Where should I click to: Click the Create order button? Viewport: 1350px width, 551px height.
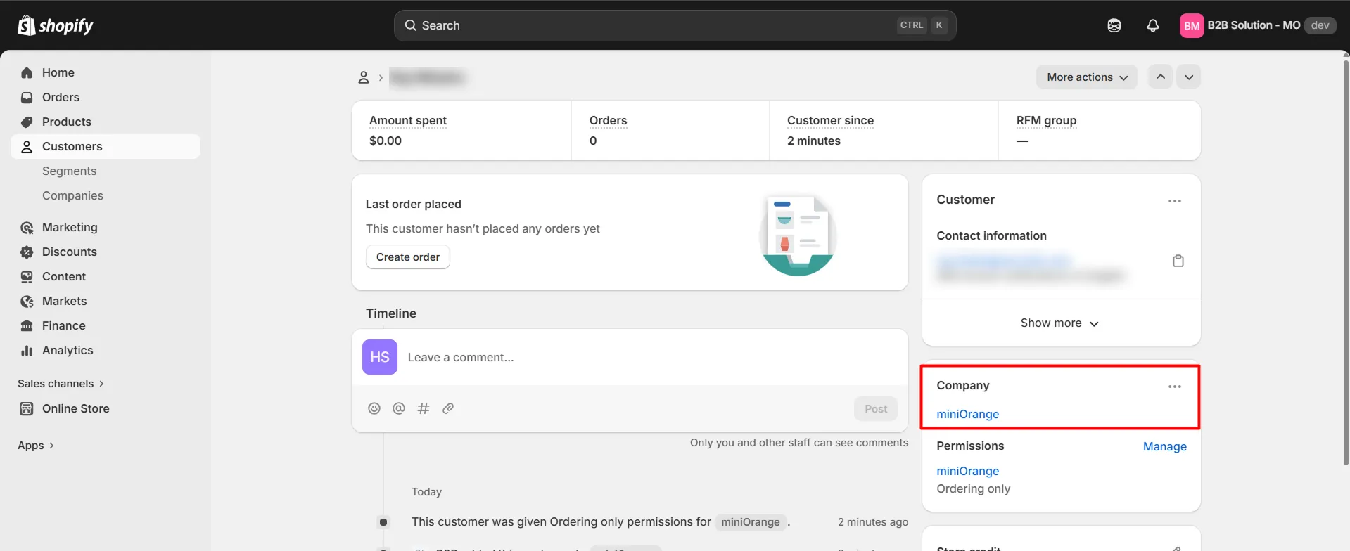point(408,257)
